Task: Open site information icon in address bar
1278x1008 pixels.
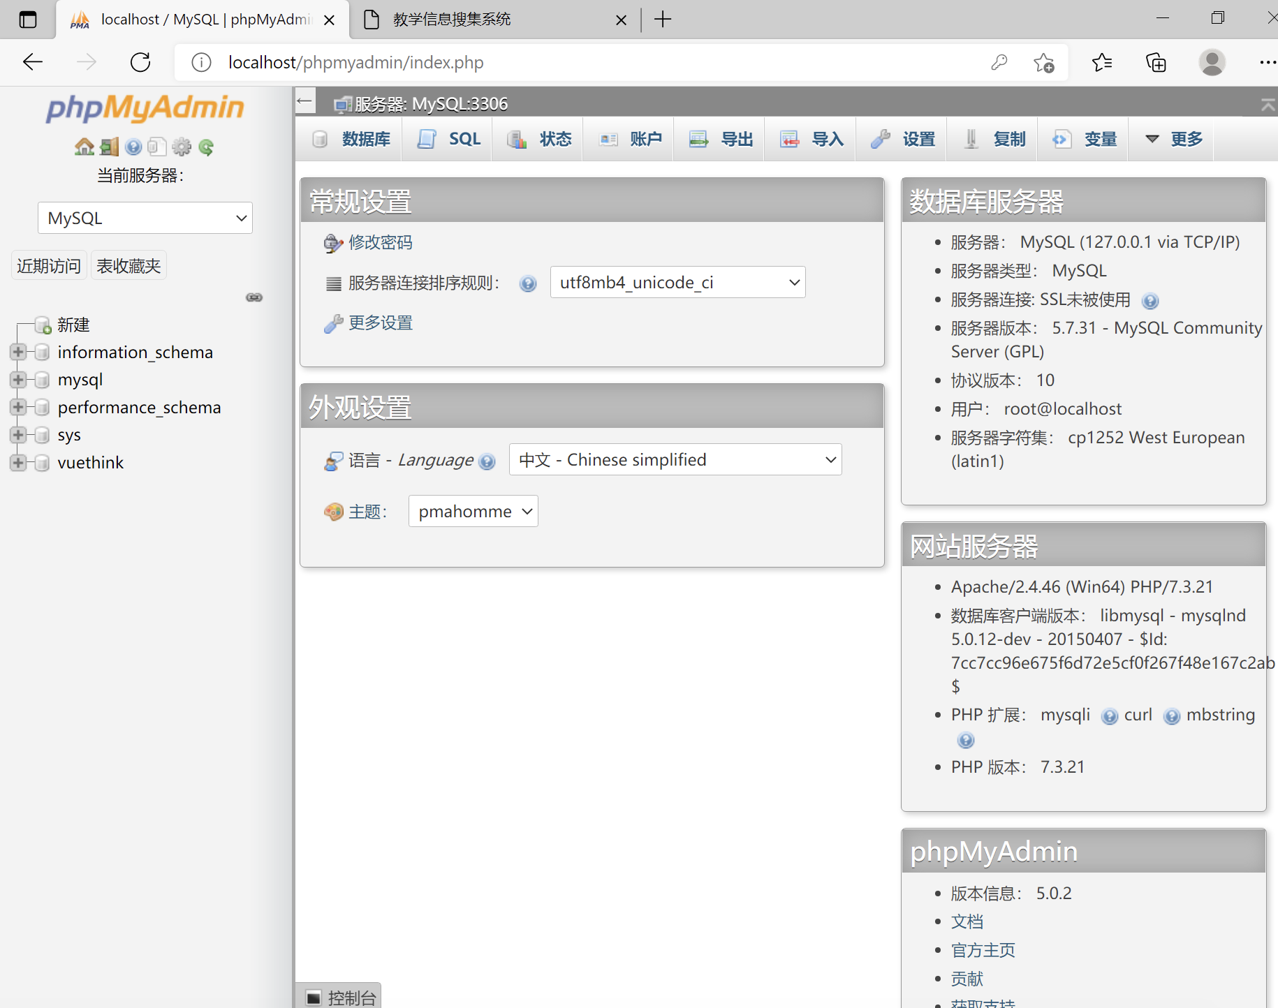Action: 201,62
